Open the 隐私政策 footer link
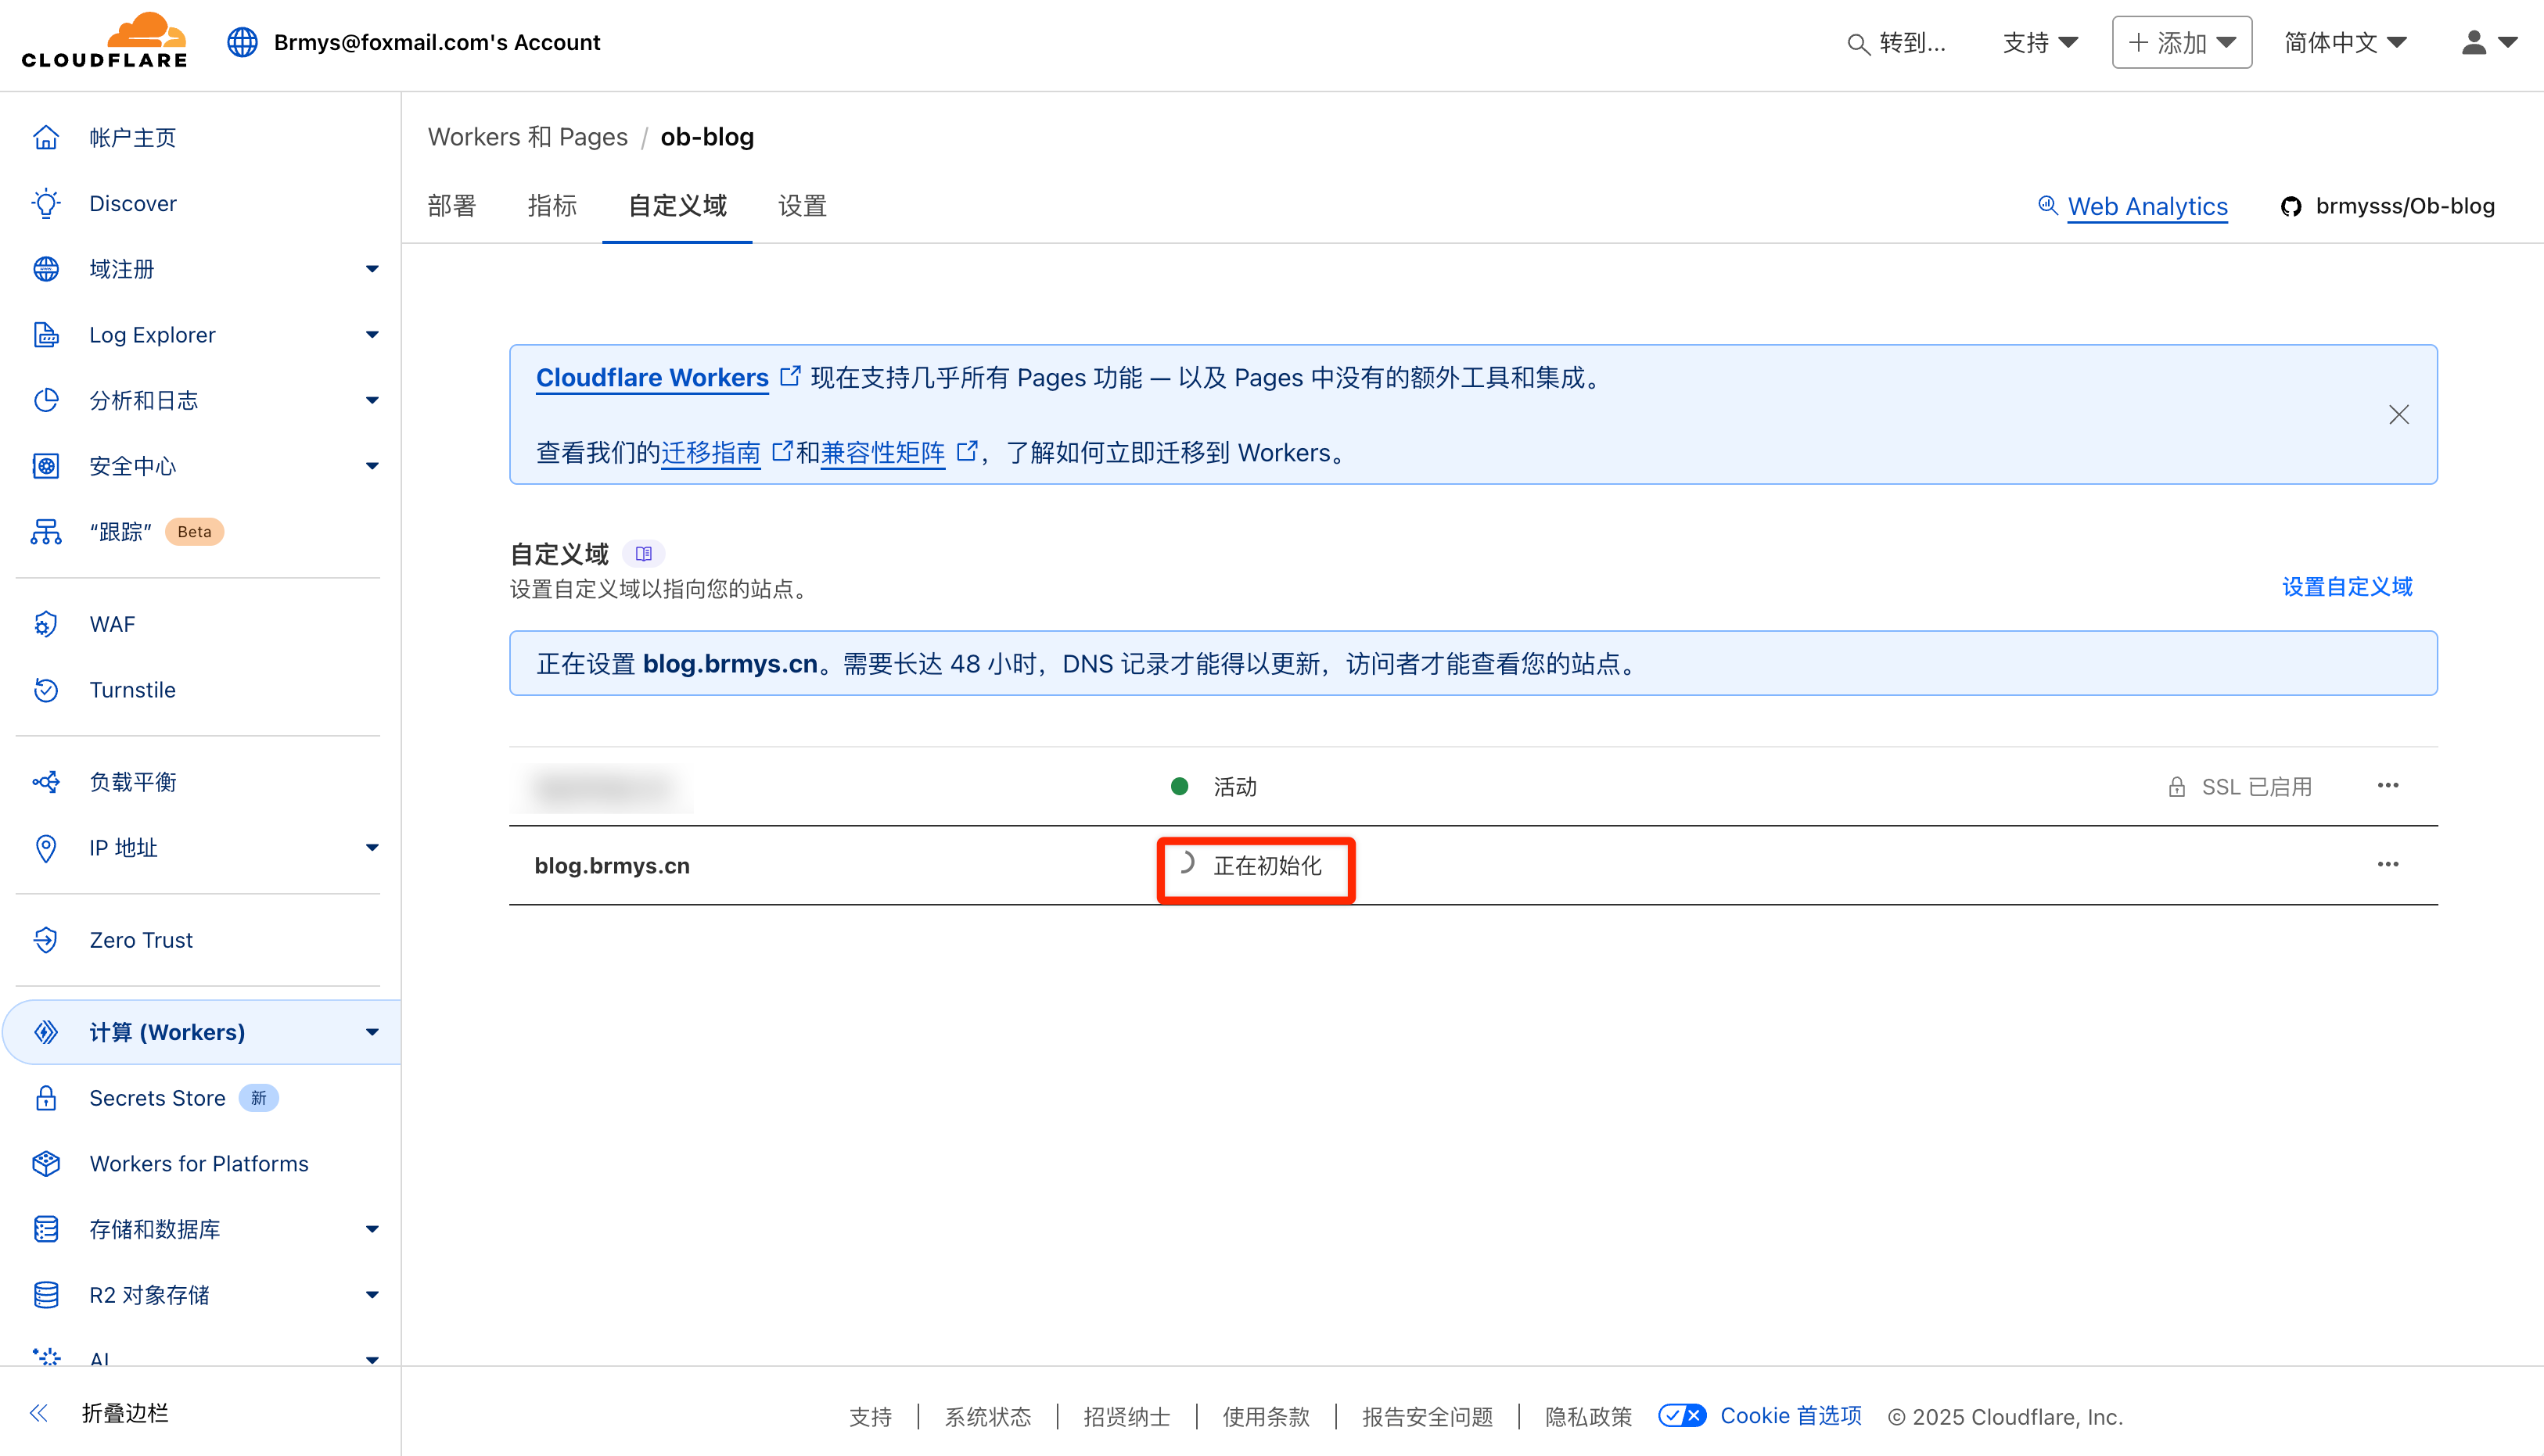The image size is (2544, 1456). click(x=1587, y=1417)
